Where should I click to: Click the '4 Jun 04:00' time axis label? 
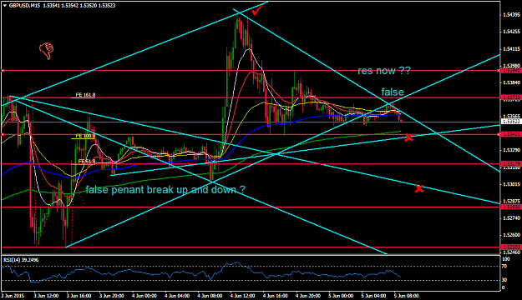pos(177,296)
